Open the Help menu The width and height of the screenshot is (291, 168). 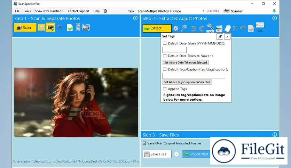pyautogui.click(x=96, y=11)
